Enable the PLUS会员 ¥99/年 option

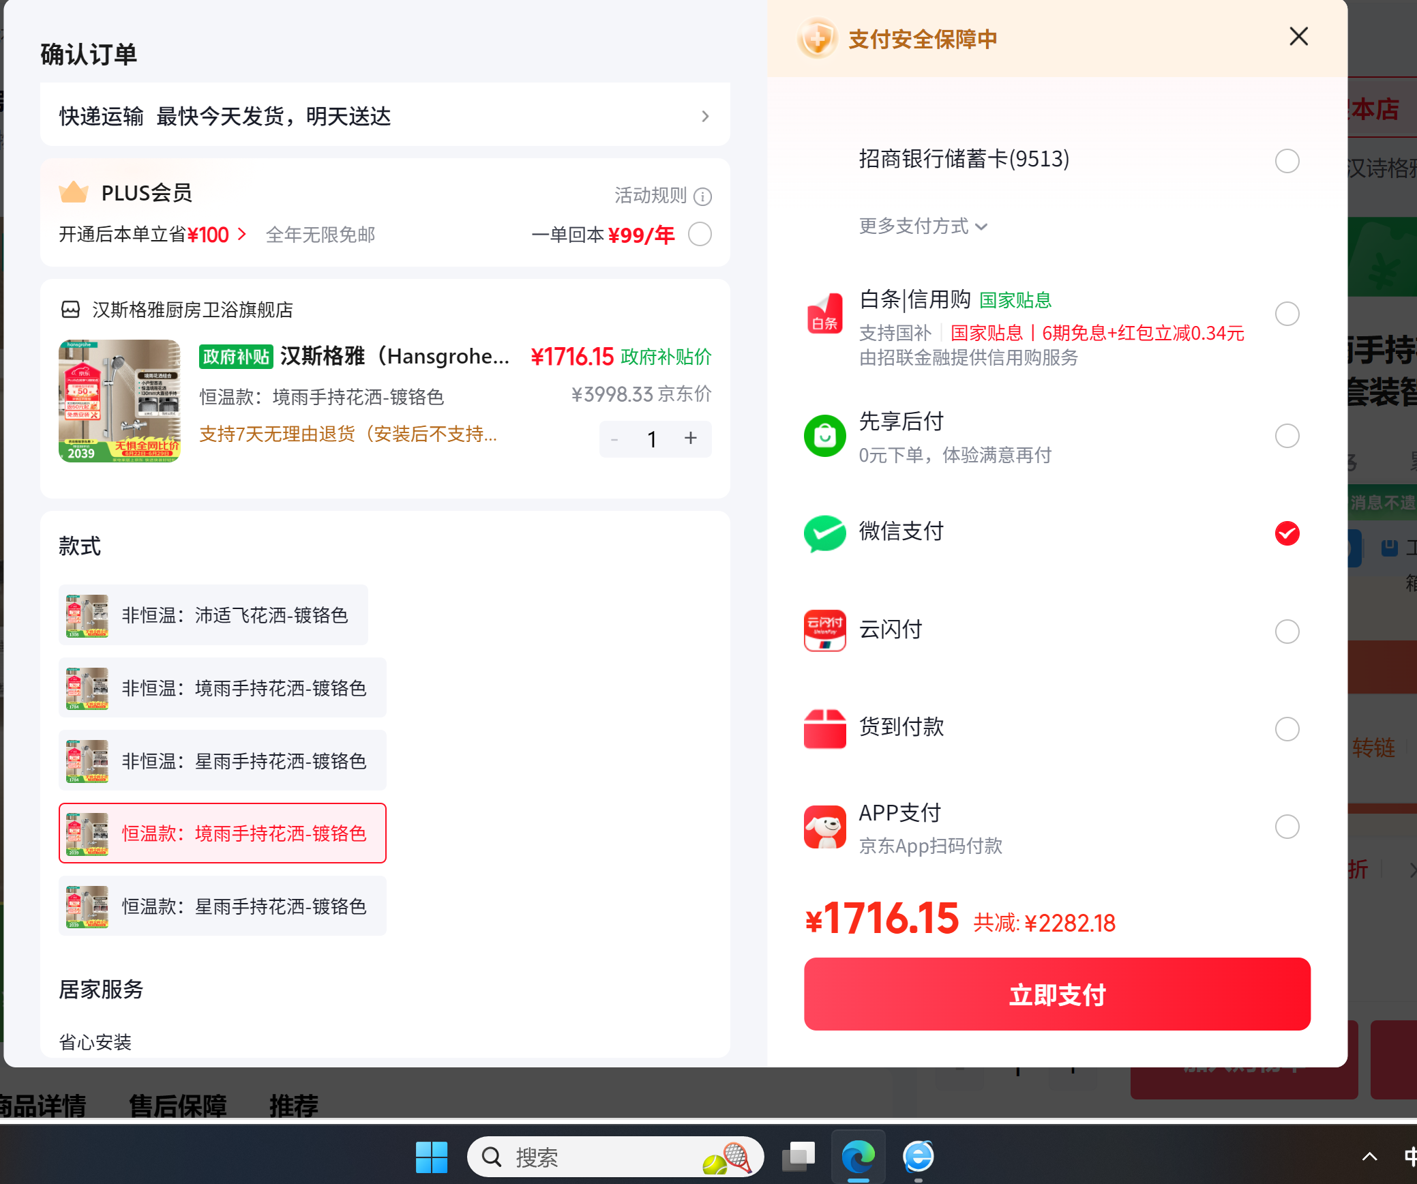click(x=700, y=234)
